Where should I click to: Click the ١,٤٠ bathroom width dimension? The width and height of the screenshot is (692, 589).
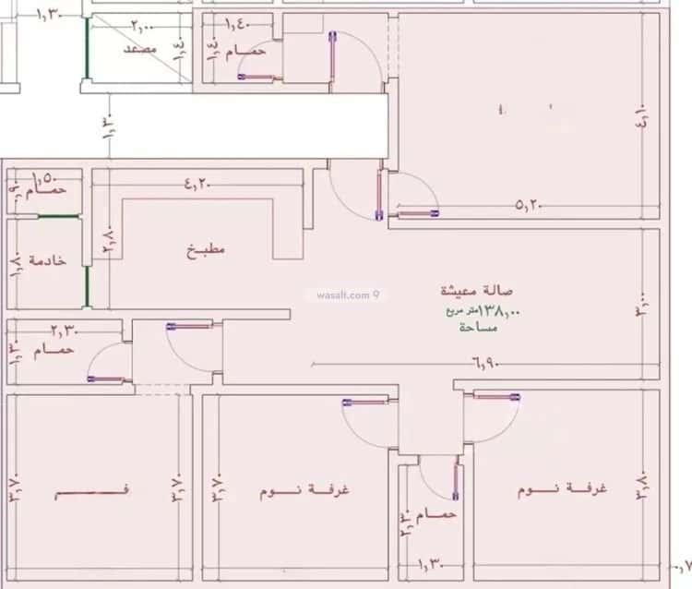pos(238,24)
